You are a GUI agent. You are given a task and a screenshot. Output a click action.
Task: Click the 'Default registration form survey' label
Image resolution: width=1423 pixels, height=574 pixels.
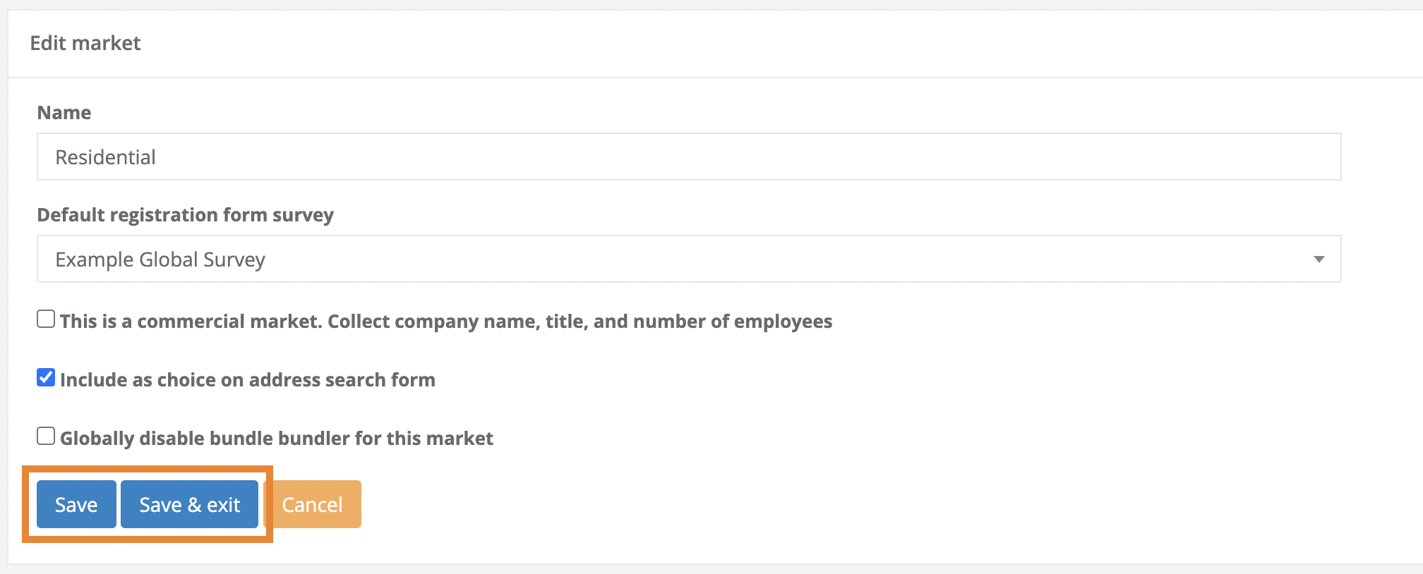(x=185, y=215)
